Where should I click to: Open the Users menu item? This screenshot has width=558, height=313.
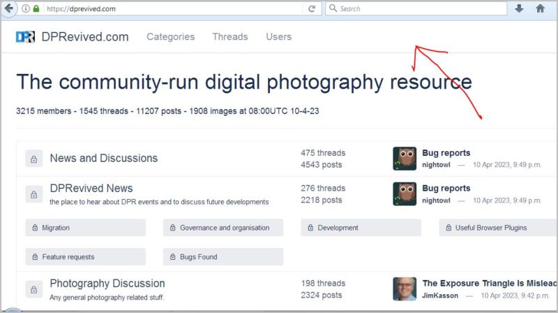point(278,37)
